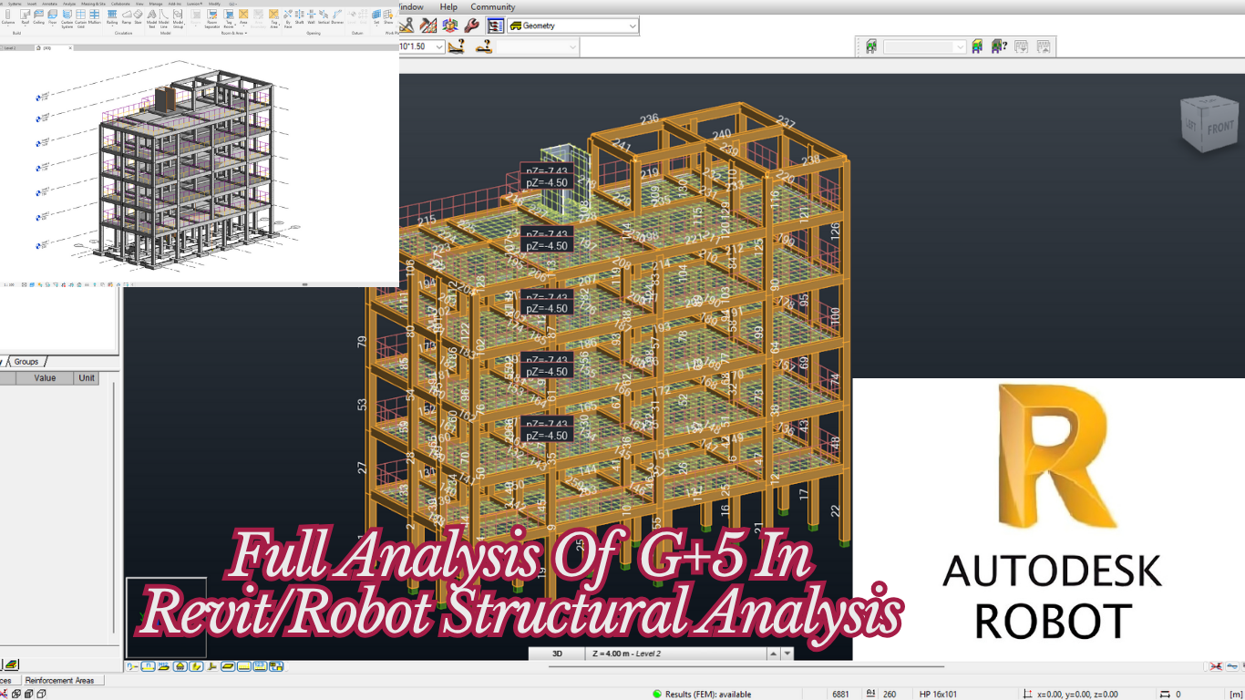Switch to the Reinforcement Areas tab
The height and width of the screenshot is (700, 1245).
pyautogui.click(x=59, y=680)
